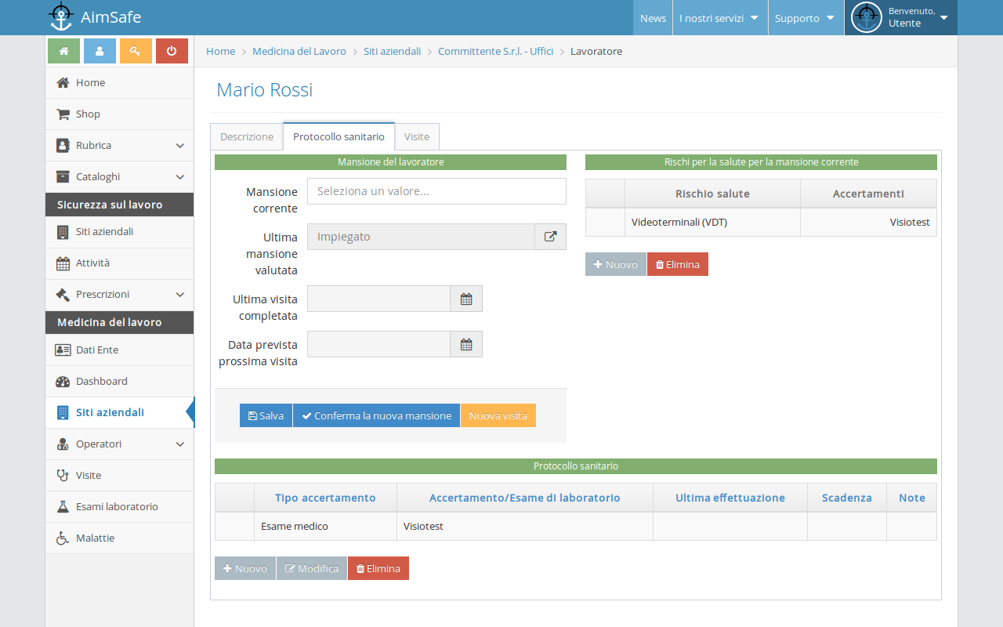Click the Rubrica address book icon

point(63,146)
